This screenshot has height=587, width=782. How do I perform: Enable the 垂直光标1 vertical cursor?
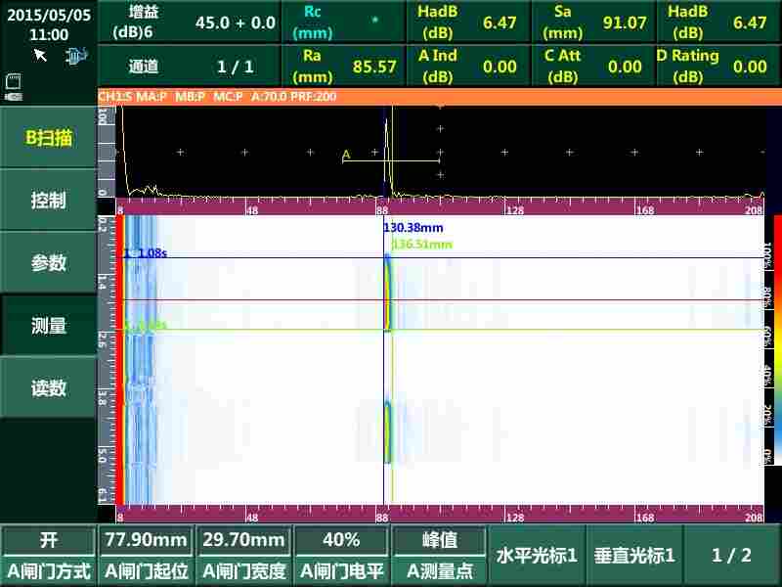(633, 554)
